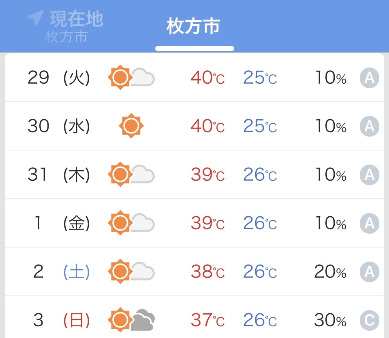Image resolution: width=389 pixels, height=338 pixels.
Task: Tap the weather icon for Friday the 1st
Action: [x=131, y=223]
